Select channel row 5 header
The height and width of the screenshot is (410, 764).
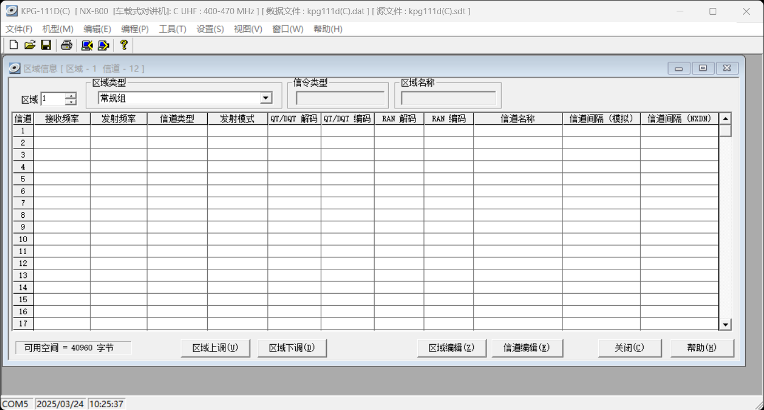(x=23, y=179)
